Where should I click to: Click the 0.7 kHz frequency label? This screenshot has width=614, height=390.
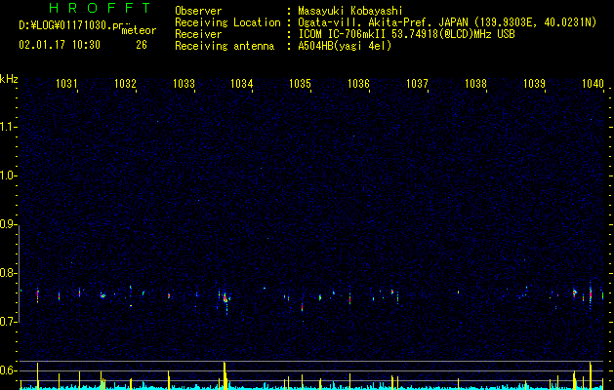click(x=8, y=322)
